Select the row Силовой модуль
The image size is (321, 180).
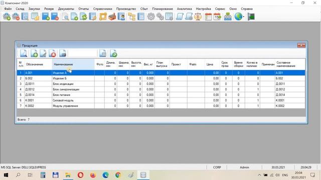coord(161,100)
